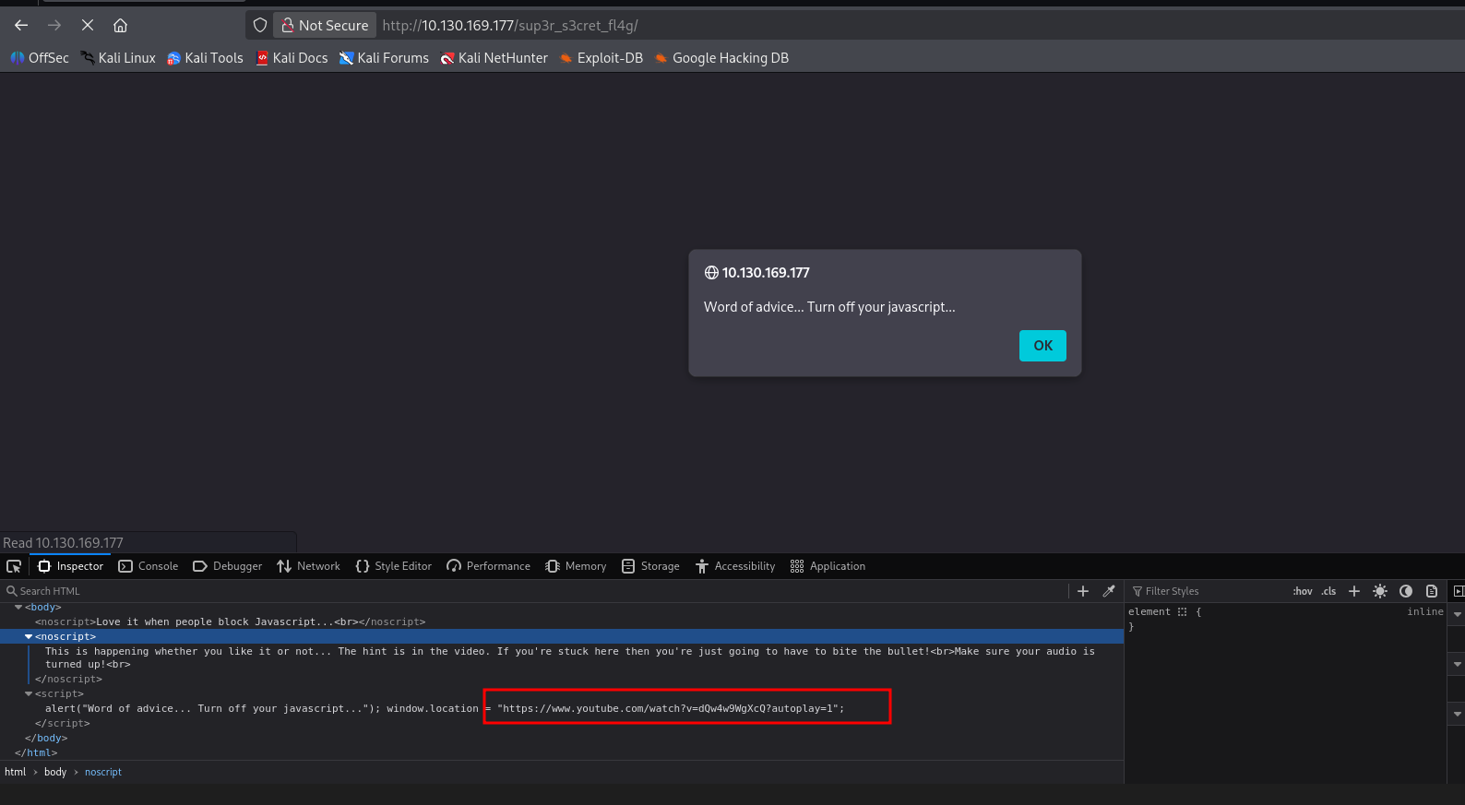Switch to the Performance tab

489,566
